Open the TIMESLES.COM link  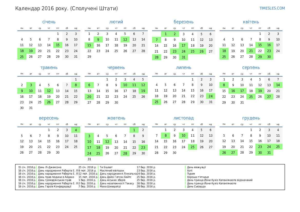[x=272, y=8]
